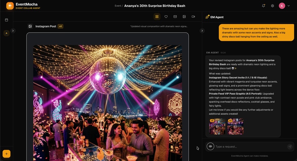Click the Instagram Post title

(x=46, y=26)
